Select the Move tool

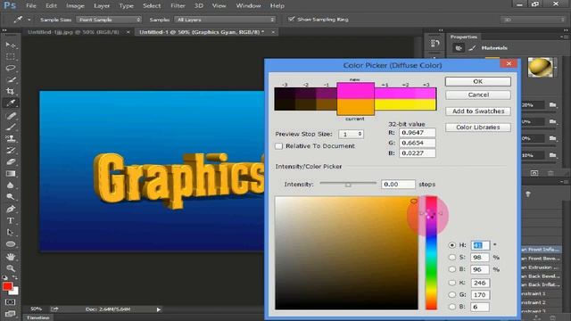click(10, 45)
